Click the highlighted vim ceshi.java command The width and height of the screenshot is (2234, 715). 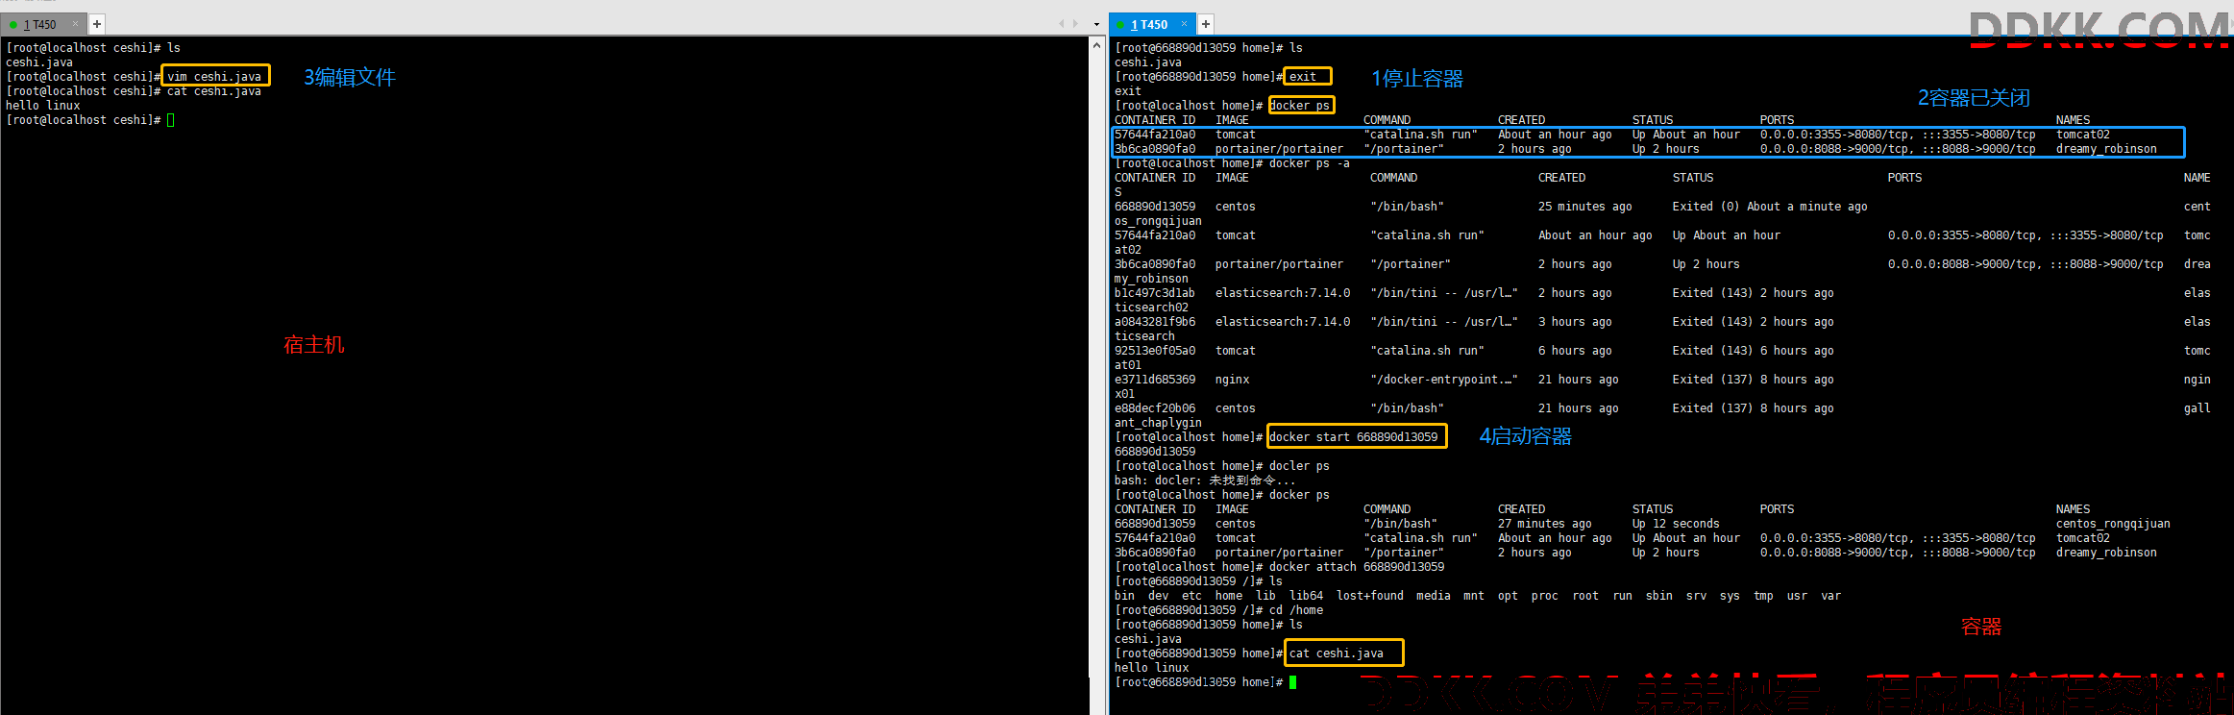click(215, 76)
